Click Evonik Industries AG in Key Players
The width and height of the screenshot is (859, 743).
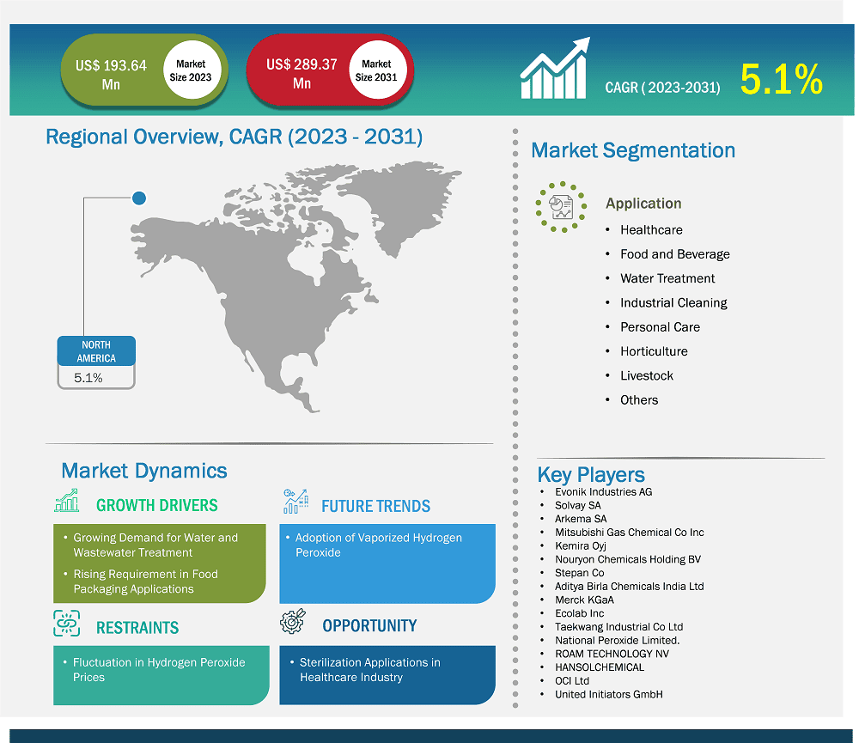point(603,492)
